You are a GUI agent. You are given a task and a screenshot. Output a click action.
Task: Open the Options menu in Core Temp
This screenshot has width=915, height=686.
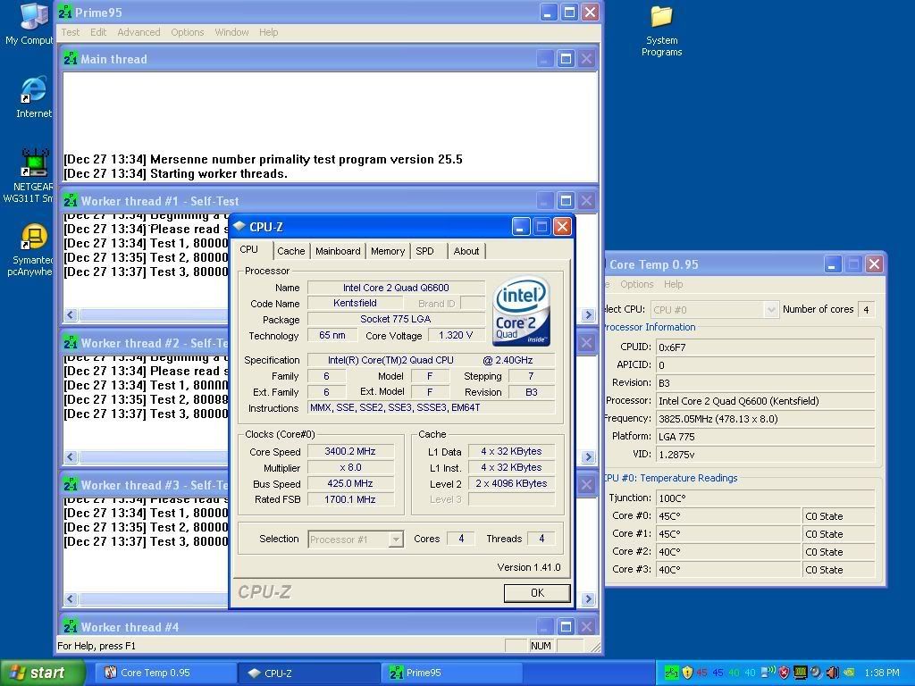pyautogui.click(x=637, y=284)
